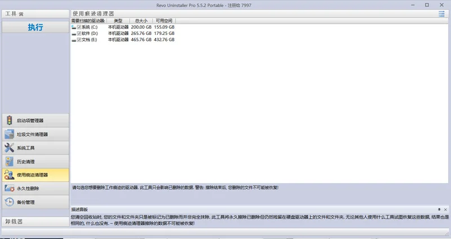
Task: Click the 软件 (D:) drive icon
Action: pyautogui.click(x=74, y=34)
